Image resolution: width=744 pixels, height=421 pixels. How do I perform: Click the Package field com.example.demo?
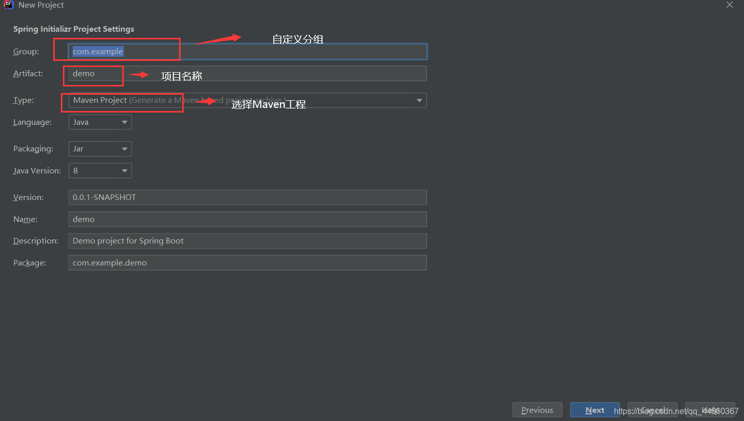pos(248,263)
